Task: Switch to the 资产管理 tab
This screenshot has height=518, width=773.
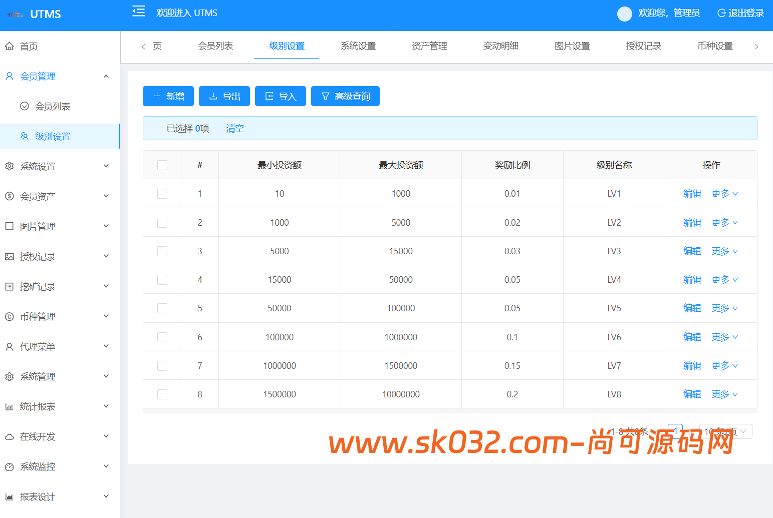Action: click(429, 46)
